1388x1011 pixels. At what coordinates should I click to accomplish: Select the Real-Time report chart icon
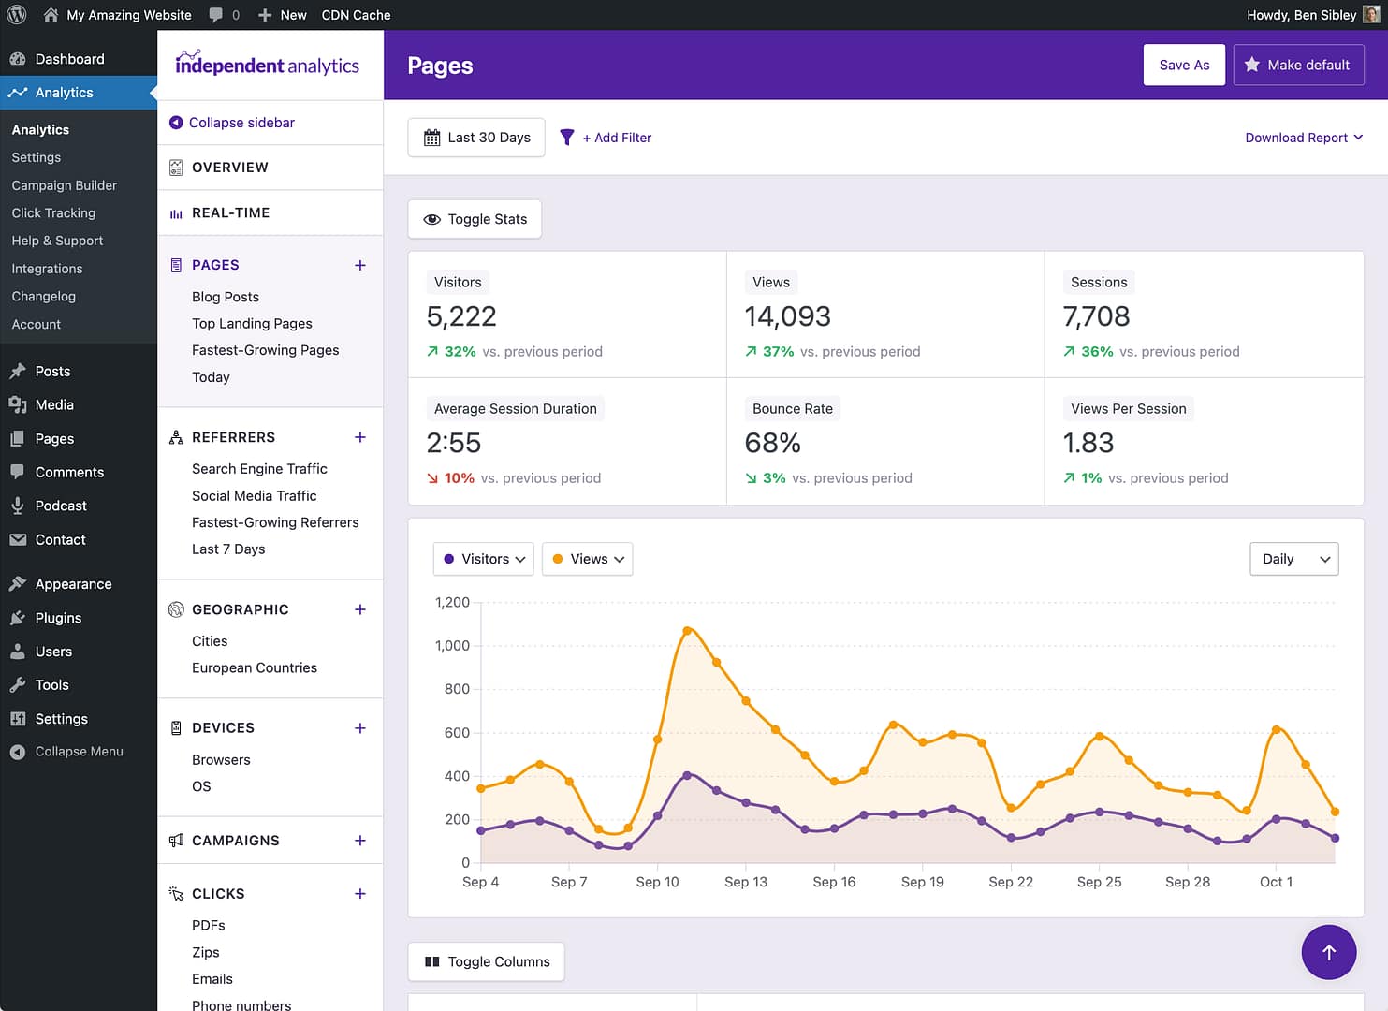click(x=176, y=212)
